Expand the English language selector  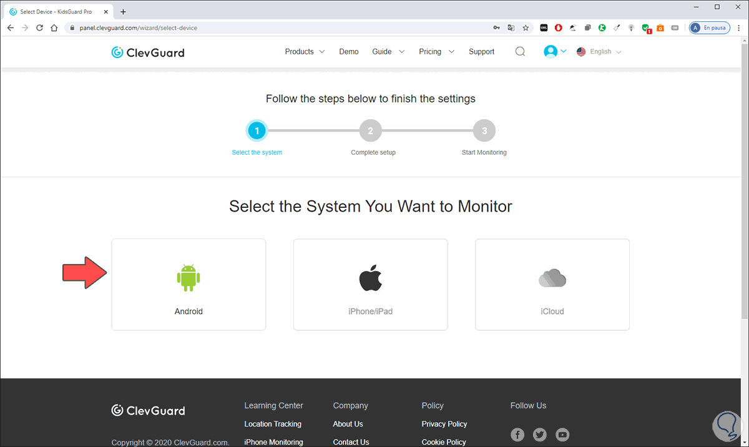pyautogui.click(x=599, y=52)
